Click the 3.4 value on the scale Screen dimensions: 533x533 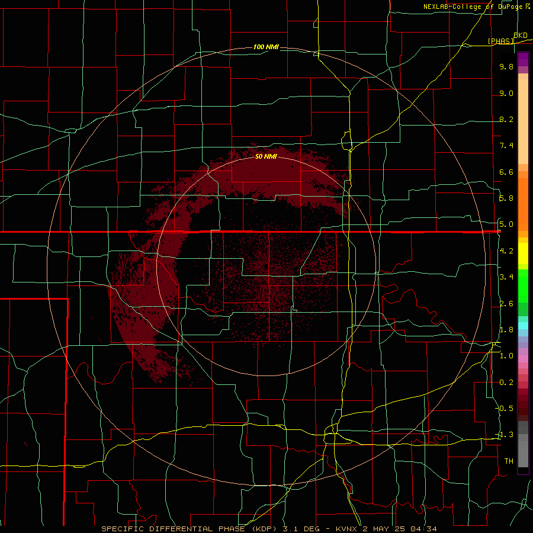[x=506, y=277]
